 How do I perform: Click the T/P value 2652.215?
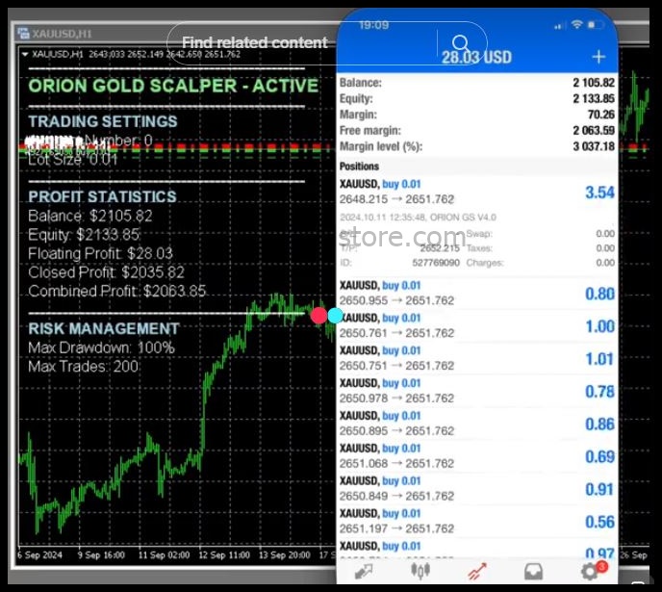[440, 248]
